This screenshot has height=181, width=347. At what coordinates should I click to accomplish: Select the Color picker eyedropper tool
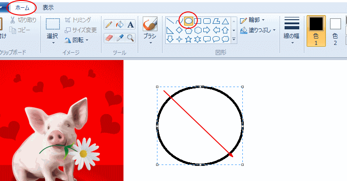pyautogui.click(x=119, y=38)
